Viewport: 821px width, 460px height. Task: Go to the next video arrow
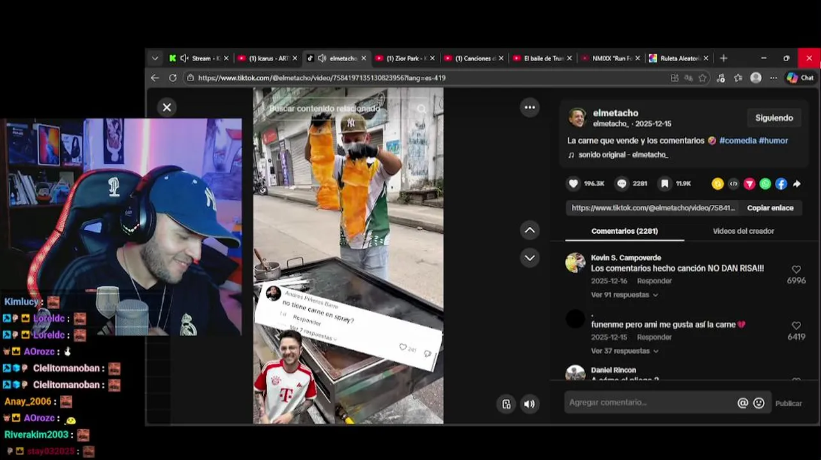click(529, 257)
